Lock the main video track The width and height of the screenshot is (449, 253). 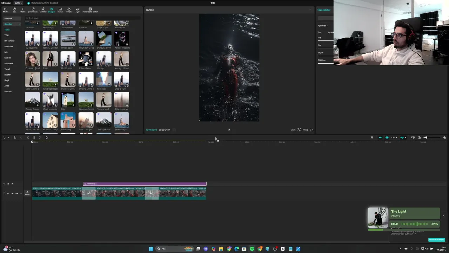(8, 193)
